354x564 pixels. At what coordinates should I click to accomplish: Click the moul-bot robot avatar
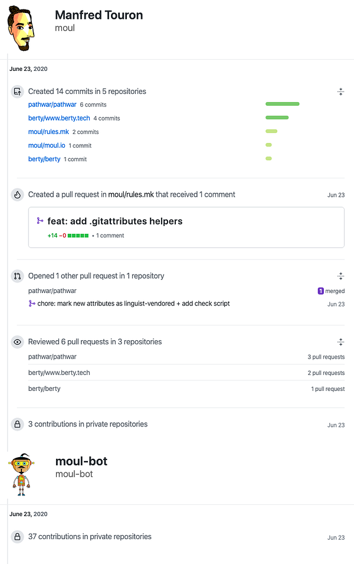click(21, 471)
